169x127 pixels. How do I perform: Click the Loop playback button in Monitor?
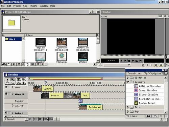(x=137, y=61)
